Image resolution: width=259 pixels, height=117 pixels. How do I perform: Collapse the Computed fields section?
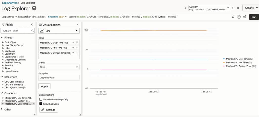2,93
